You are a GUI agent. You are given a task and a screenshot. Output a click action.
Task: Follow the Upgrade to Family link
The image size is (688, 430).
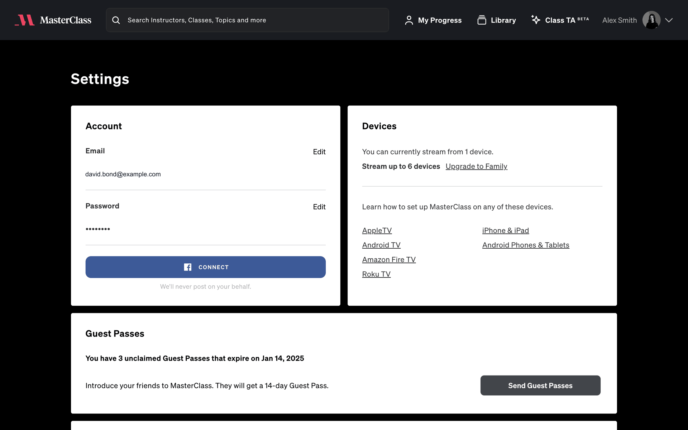477,166
